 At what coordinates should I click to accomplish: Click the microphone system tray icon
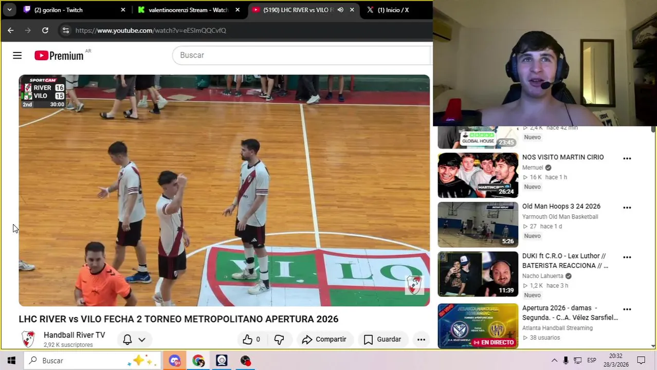coord(565,361)
